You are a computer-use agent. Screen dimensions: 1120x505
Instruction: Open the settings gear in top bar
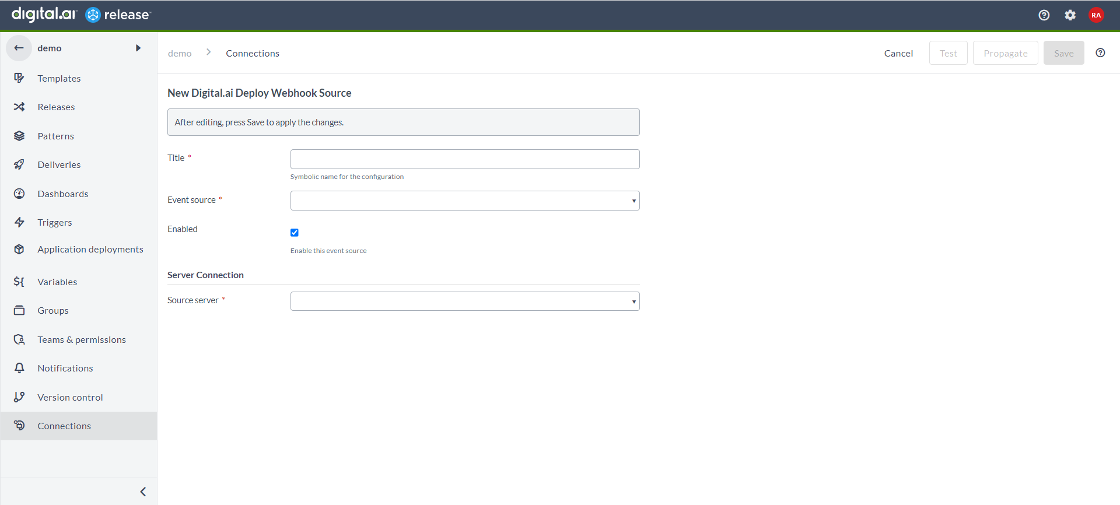point(1070,15)
